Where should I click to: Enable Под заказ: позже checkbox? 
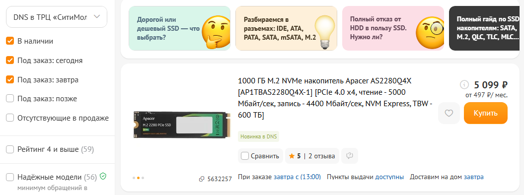coord(10,99)
